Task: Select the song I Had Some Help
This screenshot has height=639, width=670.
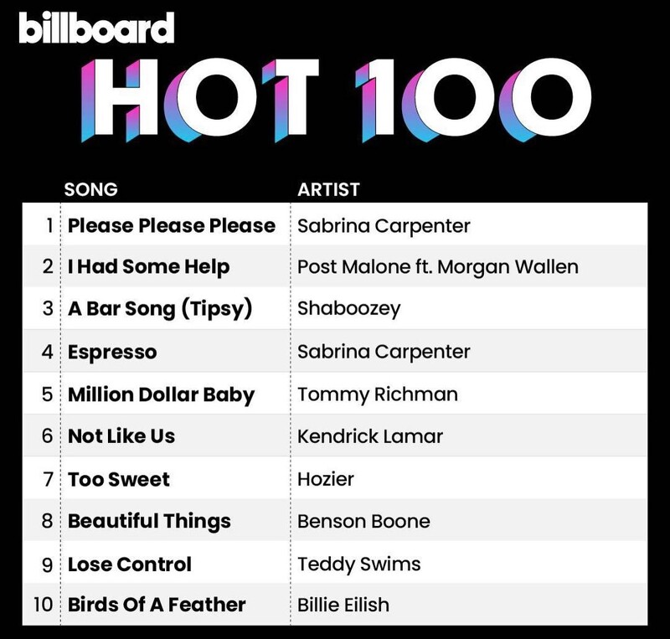Action: pyautogui.click(x=149, y=267)
